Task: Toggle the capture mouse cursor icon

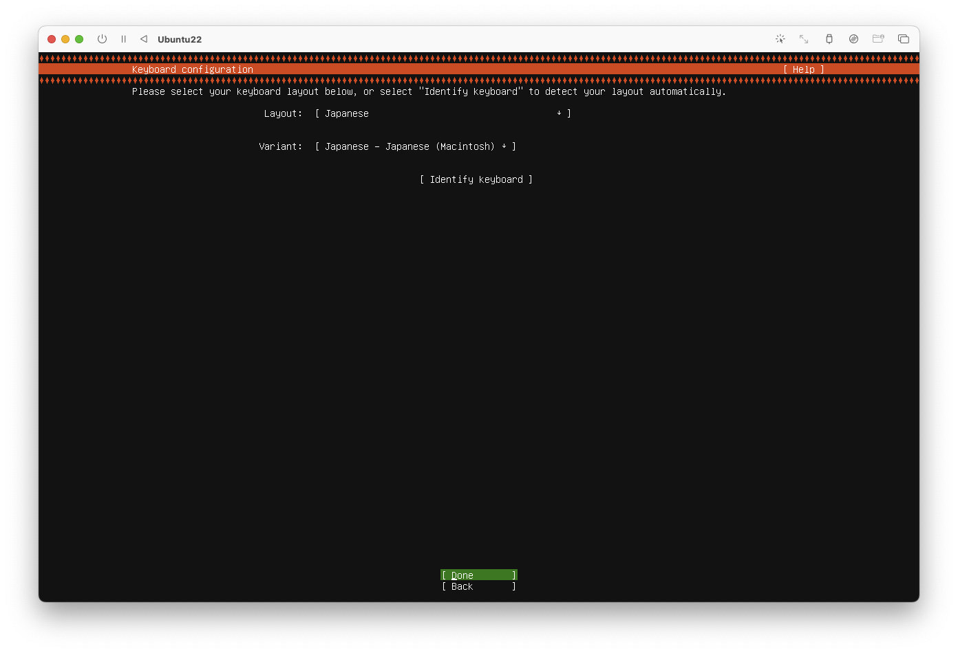Action: tap(780, 39)
